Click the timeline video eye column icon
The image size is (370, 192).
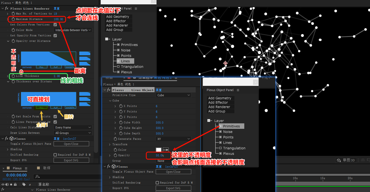pos(3,185)
